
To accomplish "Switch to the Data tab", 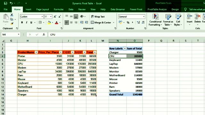I will coord(71,9).
